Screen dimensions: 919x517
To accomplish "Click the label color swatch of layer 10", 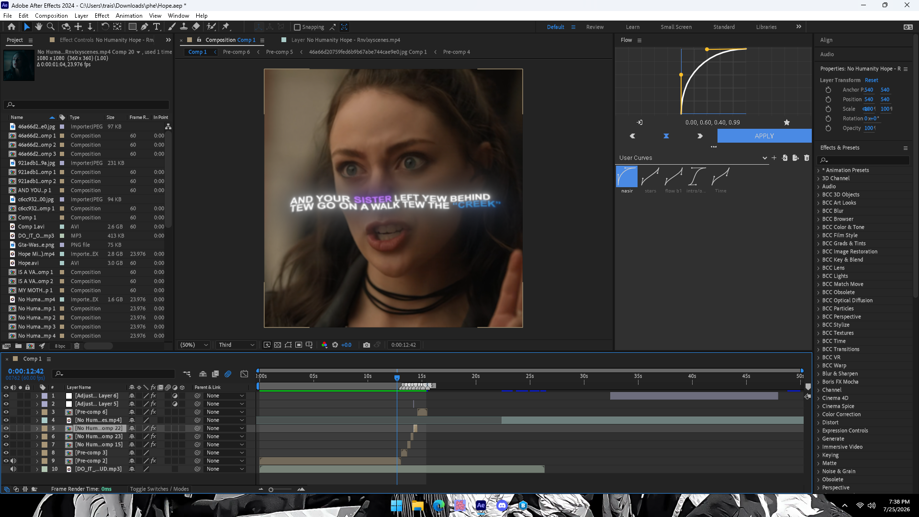I will 45,469.
